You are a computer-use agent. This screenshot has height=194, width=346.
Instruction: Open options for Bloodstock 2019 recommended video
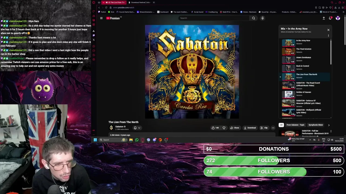[x=331, y=131]
